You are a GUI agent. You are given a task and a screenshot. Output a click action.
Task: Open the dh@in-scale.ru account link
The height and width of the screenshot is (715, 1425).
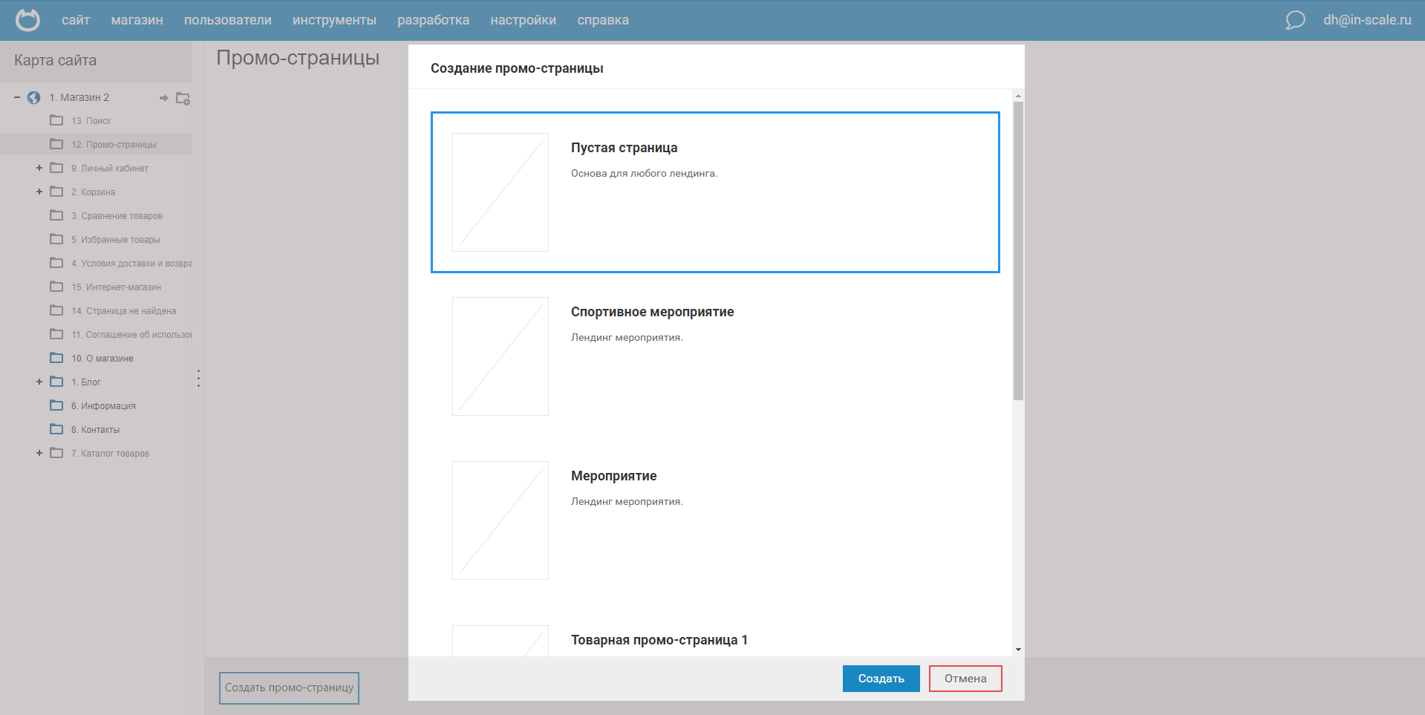click(1367, 20)
